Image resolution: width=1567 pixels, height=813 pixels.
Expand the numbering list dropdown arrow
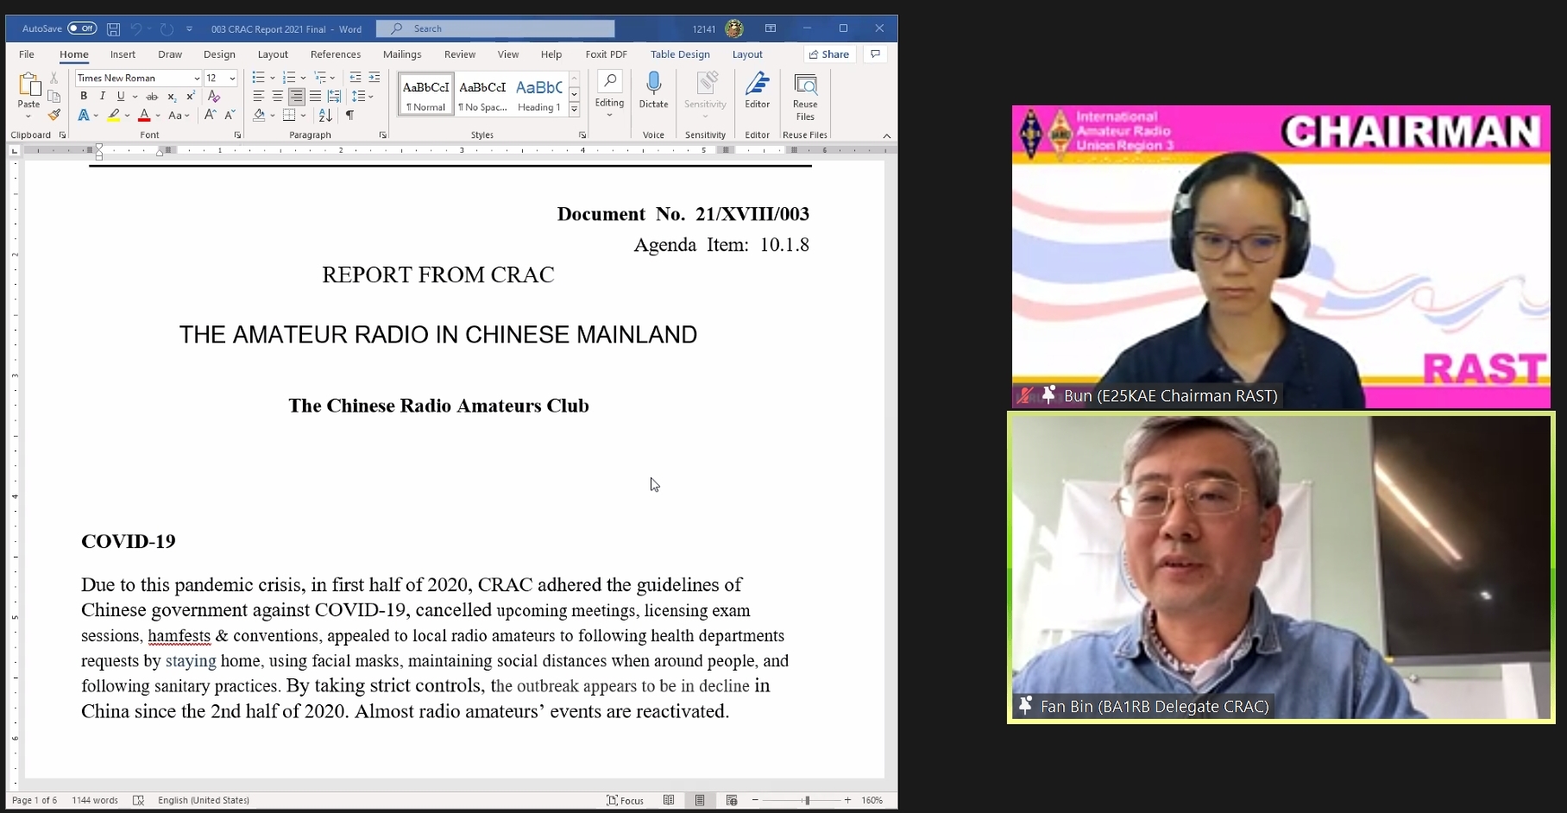click(303, 78)
